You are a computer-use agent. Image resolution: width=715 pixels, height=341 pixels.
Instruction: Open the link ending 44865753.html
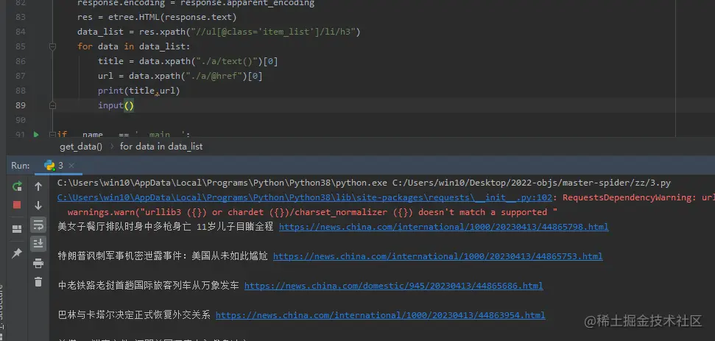click(437, 256)
